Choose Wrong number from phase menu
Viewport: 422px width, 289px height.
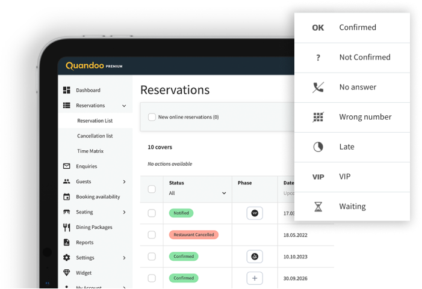coord(365,117)
